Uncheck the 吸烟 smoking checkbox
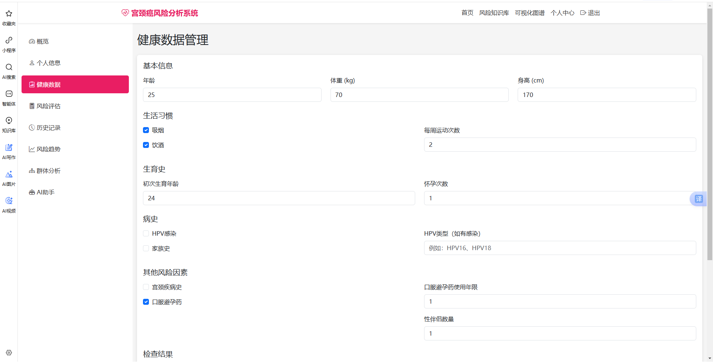Image resolution: width=713 pixels, height=362 pixels. click(x=146, y=130)
